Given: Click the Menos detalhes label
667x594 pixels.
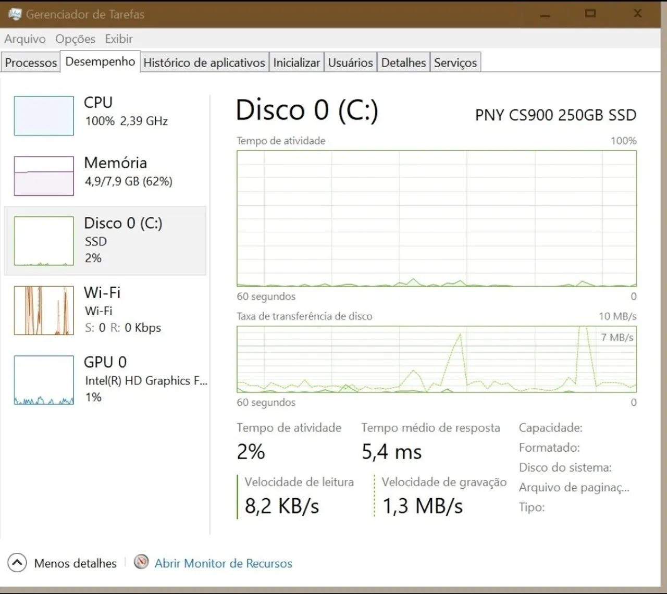Looking at the screenshot, I should (76, 563).
